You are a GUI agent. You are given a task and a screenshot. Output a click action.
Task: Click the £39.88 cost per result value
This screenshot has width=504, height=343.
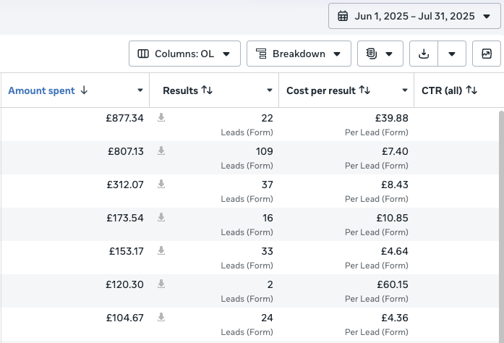coord(392,119)
